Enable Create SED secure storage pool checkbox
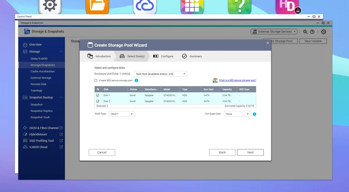The width and height of the screenshot is (349, 192). (96, 81)
